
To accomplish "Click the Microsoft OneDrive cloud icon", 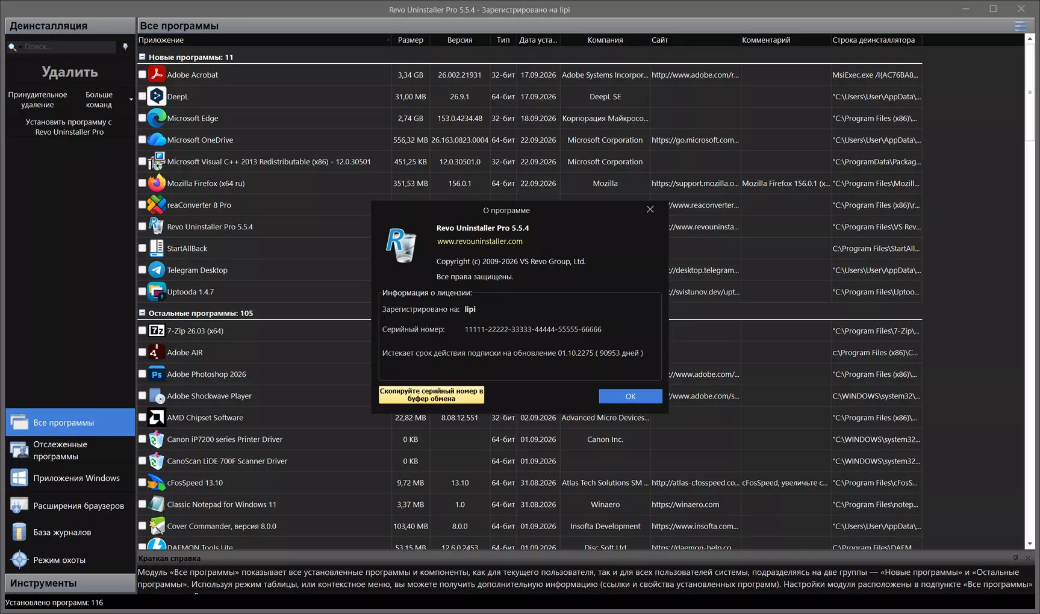I will (x=157, y=140).
